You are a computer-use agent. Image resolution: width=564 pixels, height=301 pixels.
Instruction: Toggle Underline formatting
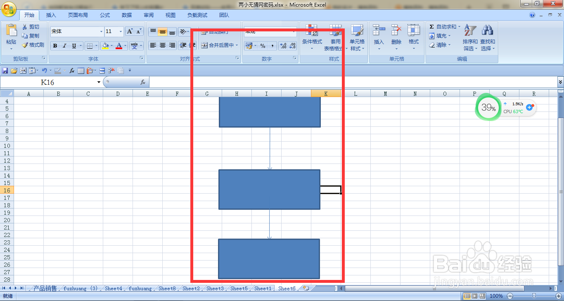coord(74,46)
